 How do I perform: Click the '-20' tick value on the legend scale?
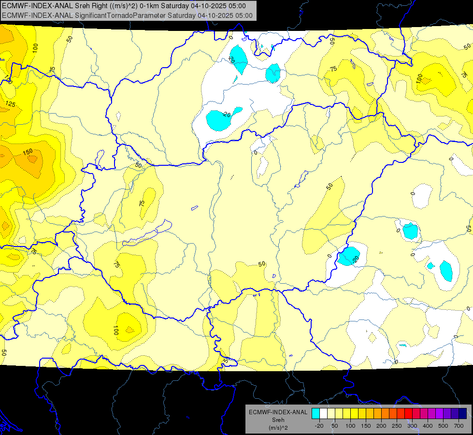[319, 426]
